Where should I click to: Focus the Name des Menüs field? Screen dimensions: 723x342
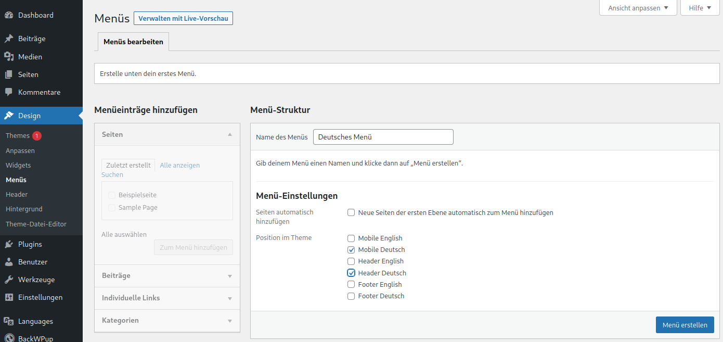[x=383, y=137]
